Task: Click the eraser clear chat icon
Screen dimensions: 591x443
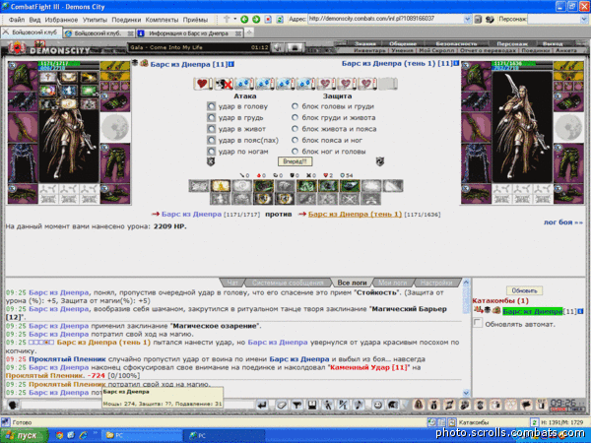Action: pos(282,405)
